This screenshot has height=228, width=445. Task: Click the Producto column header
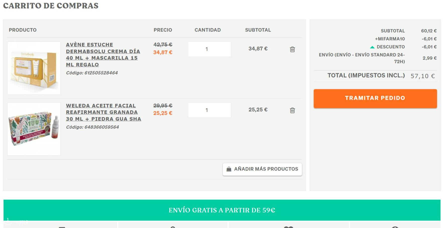click(23, 30)
